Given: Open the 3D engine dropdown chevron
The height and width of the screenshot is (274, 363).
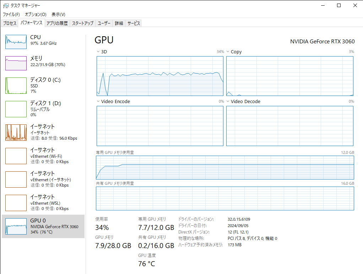Looking at the screenshot, I should 98,52.
